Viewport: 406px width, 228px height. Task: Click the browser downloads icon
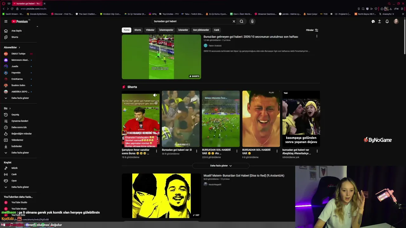[390, 9]
